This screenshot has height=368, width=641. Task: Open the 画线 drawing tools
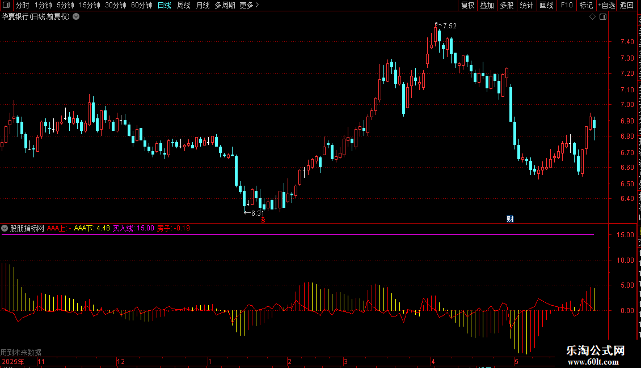click(547, 5)
